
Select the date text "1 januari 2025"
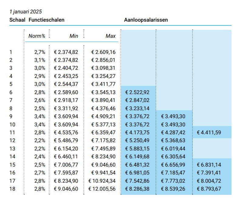coord(25,12)
